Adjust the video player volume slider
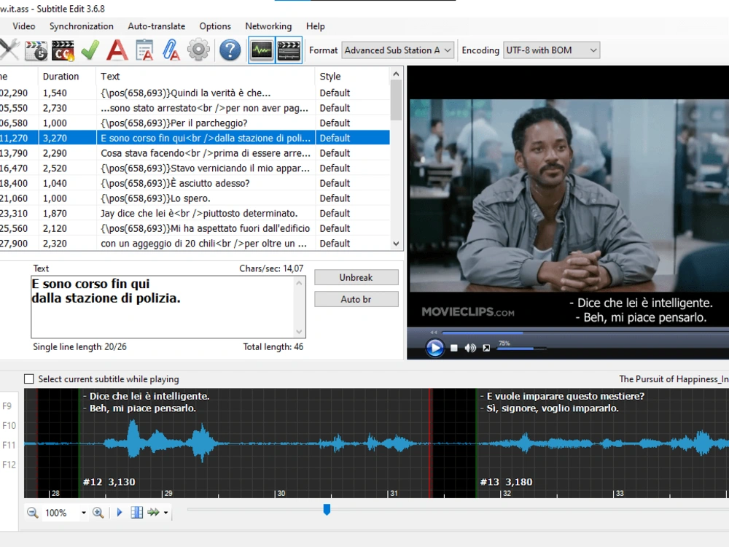729x547 pixels. (521, 349)
